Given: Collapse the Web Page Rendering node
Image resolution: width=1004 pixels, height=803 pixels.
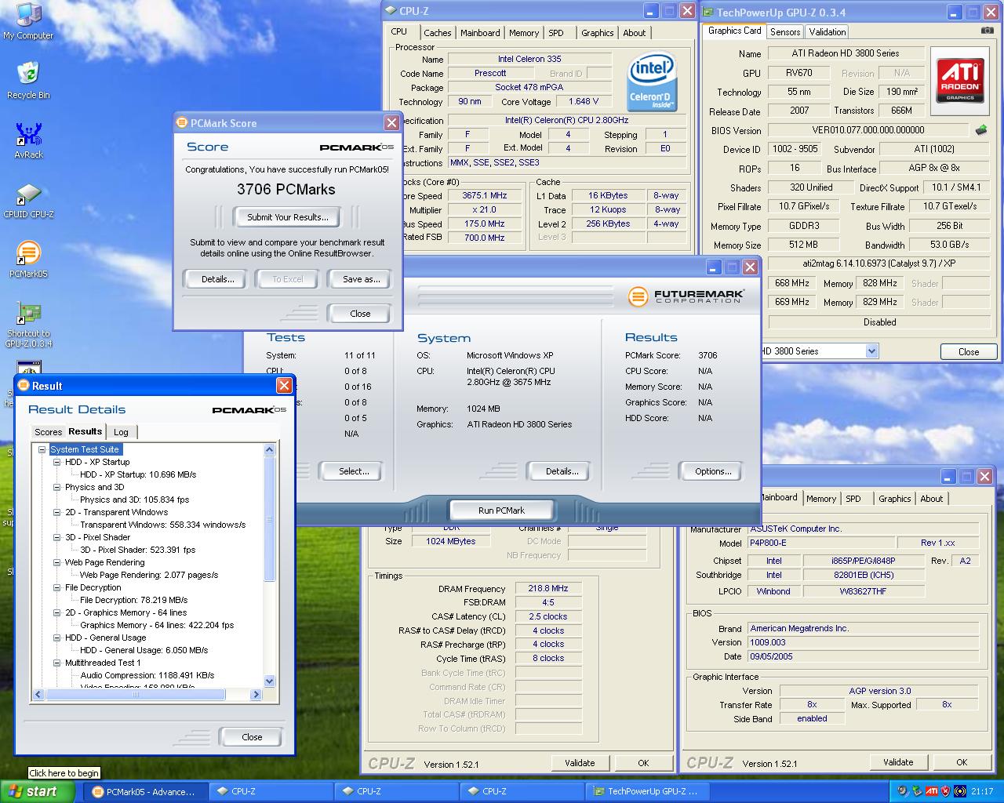Looking at the screenshot, I should [56, 562].
